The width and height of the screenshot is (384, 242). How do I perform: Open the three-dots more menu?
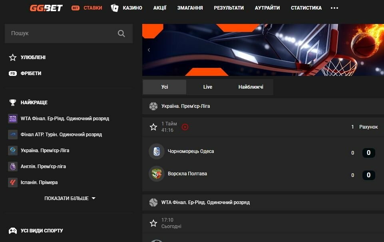[334, 8]
